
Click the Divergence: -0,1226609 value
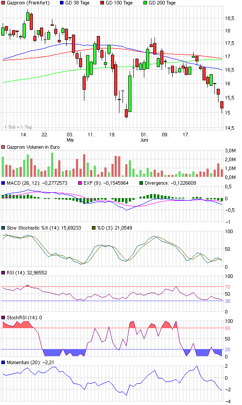tap(171, 183)
